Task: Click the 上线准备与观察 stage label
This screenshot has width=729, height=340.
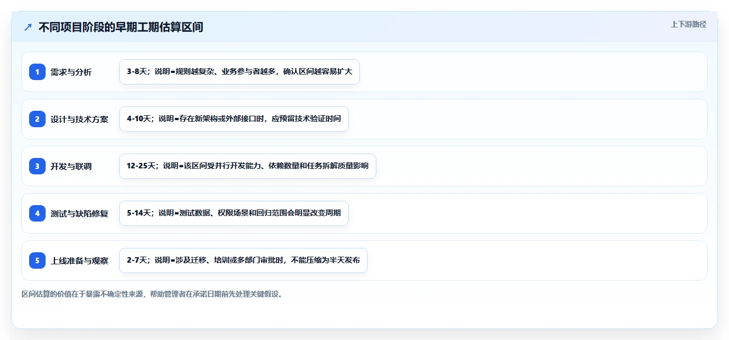Action: (x=80, y=261)
